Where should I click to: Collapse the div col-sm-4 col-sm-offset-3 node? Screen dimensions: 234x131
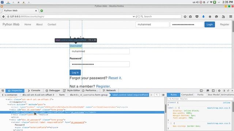7,99
